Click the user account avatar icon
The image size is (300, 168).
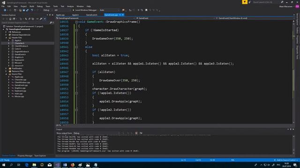(297, 7)
